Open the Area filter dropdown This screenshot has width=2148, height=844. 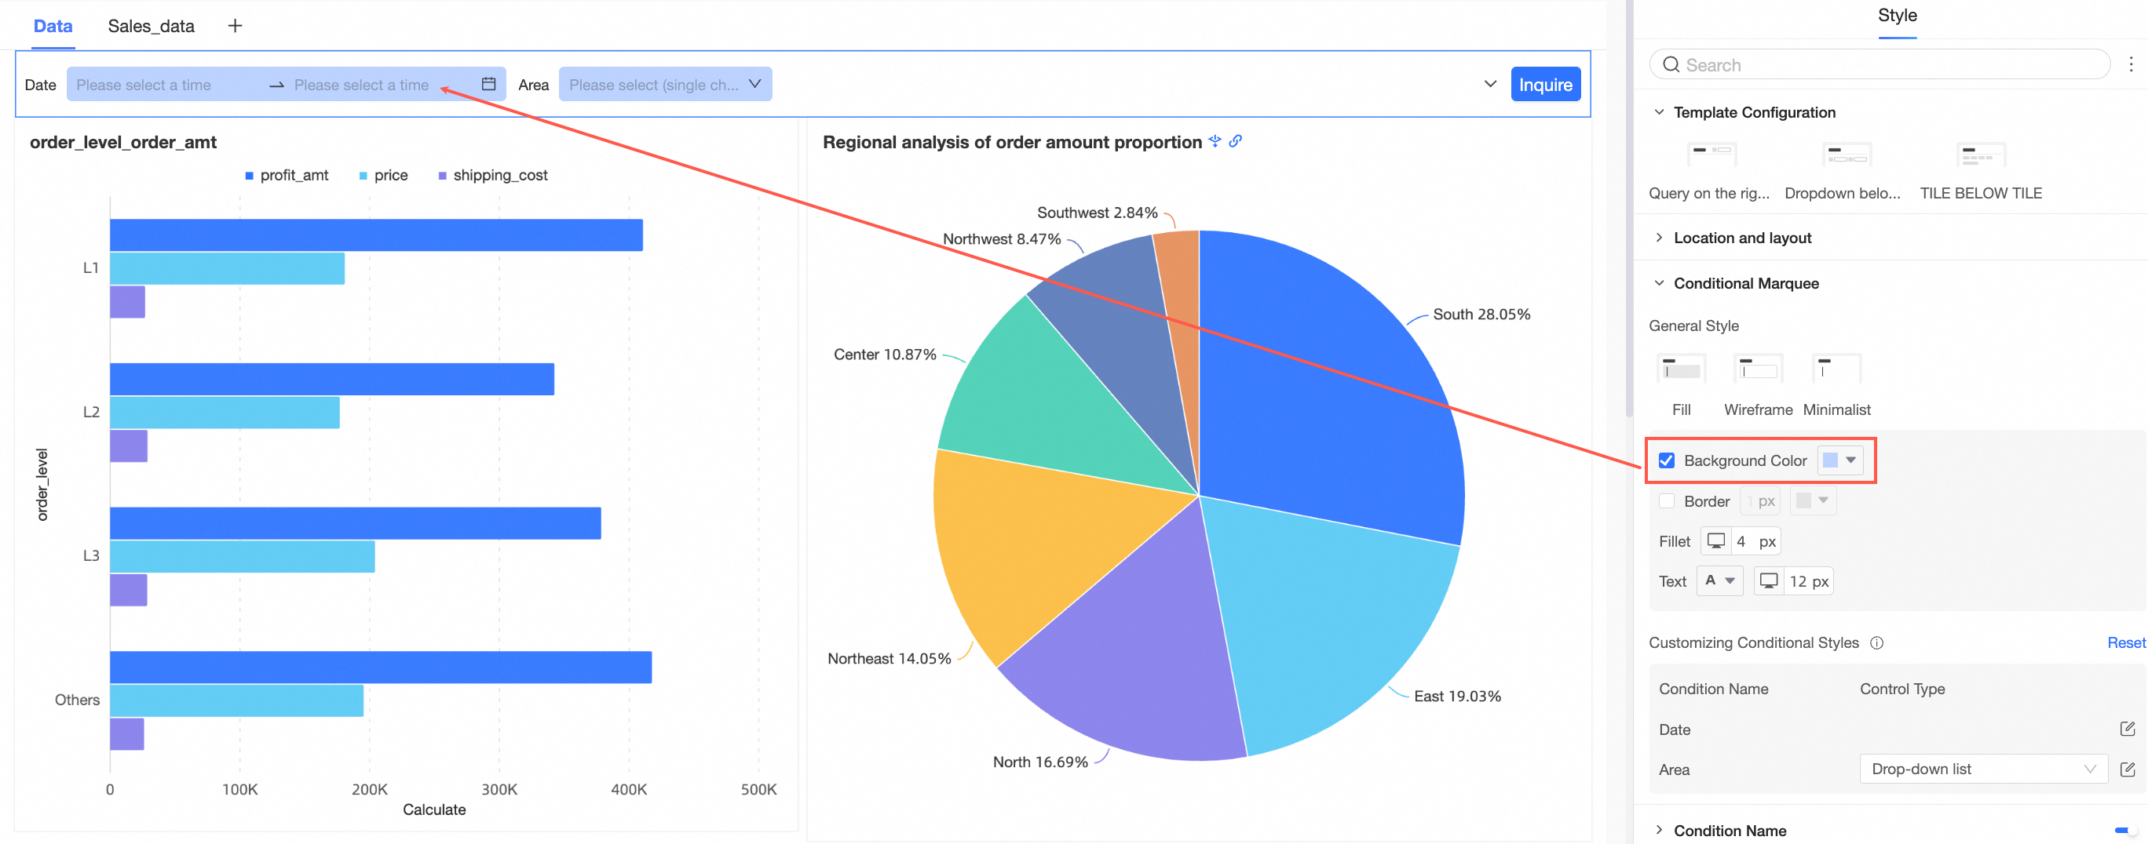(665, 84)
